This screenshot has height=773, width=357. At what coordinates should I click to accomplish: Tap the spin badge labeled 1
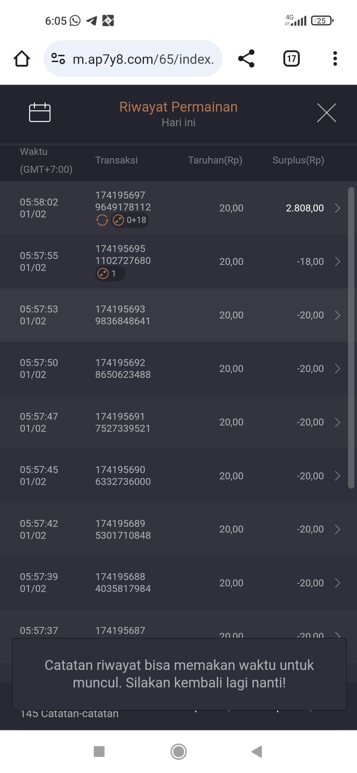pos(110,274)
